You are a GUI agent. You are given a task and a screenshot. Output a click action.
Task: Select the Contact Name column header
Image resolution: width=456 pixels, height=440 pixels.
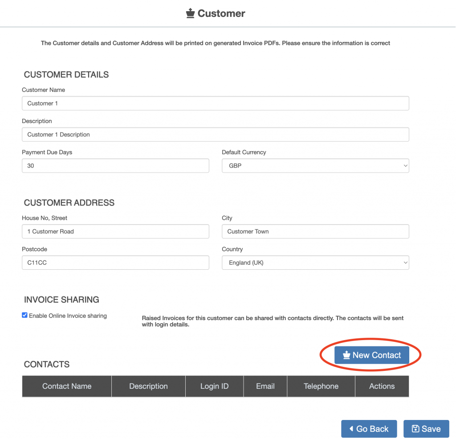click(67, 386)
